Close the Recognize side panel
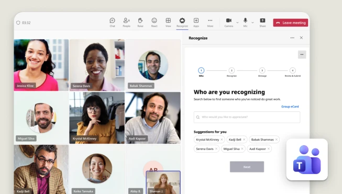 (301, 38)
